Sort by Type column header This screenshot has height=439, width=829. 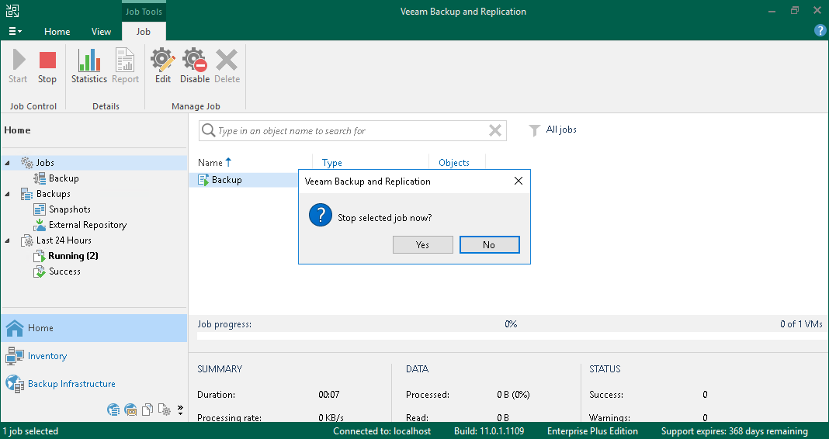332,163
